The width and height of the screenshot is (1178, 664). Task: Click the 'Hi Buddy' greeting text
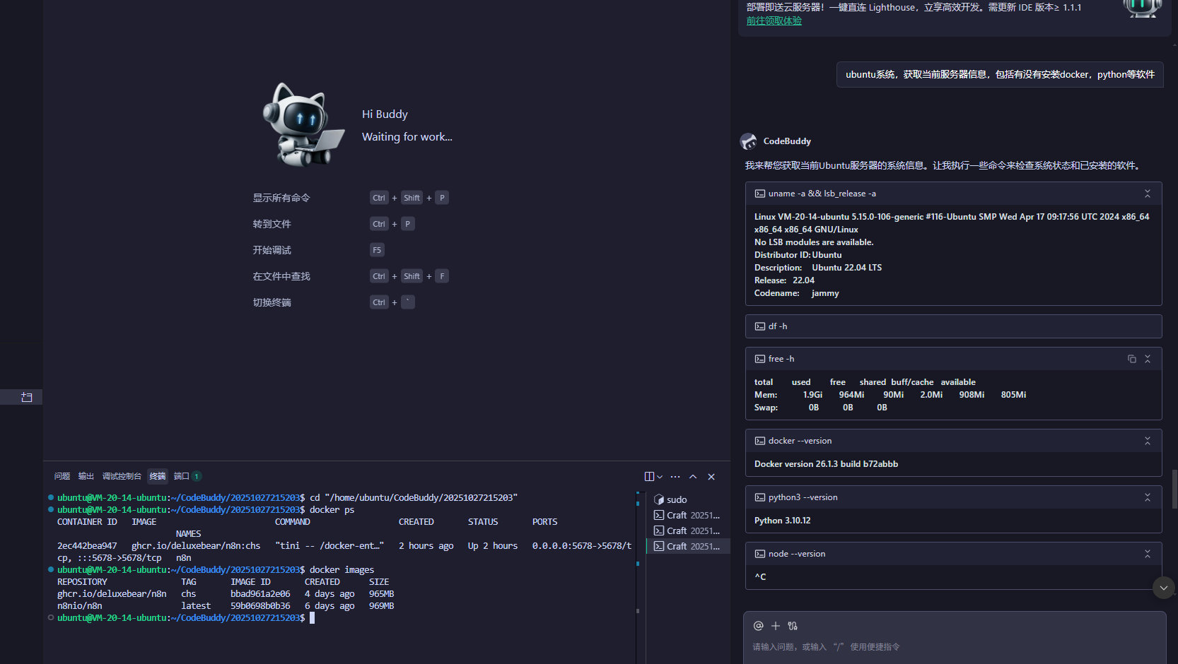(385, 114)
